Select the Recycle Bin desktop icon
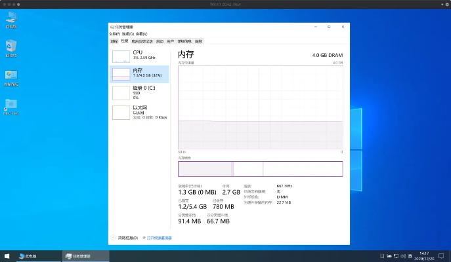The image size is (451, 262). point(11,47)
